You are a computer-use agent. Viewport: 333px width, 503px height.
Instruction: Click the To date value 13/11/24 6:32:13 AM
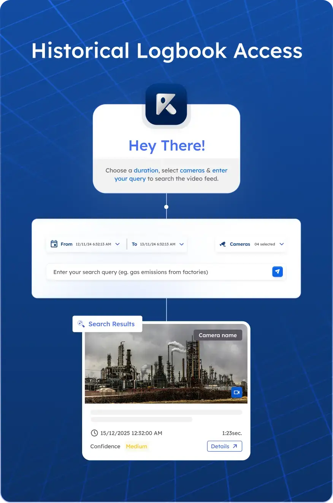[x=158, y=244]
